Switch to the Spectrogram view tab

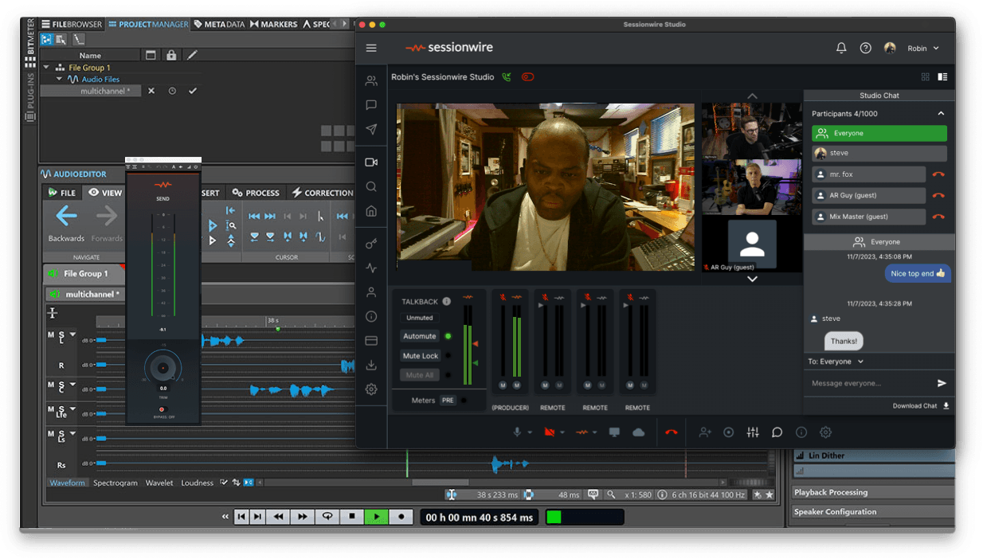click(x=116, y=483)
